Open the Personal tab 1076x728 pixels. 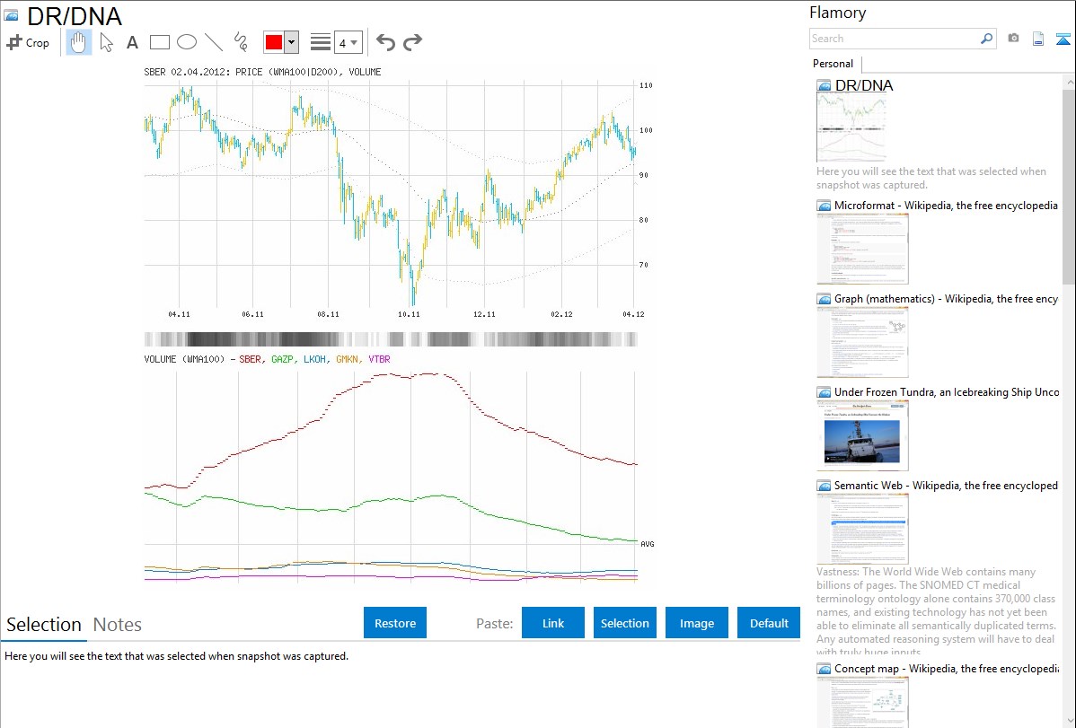click(x=833, y=64)
